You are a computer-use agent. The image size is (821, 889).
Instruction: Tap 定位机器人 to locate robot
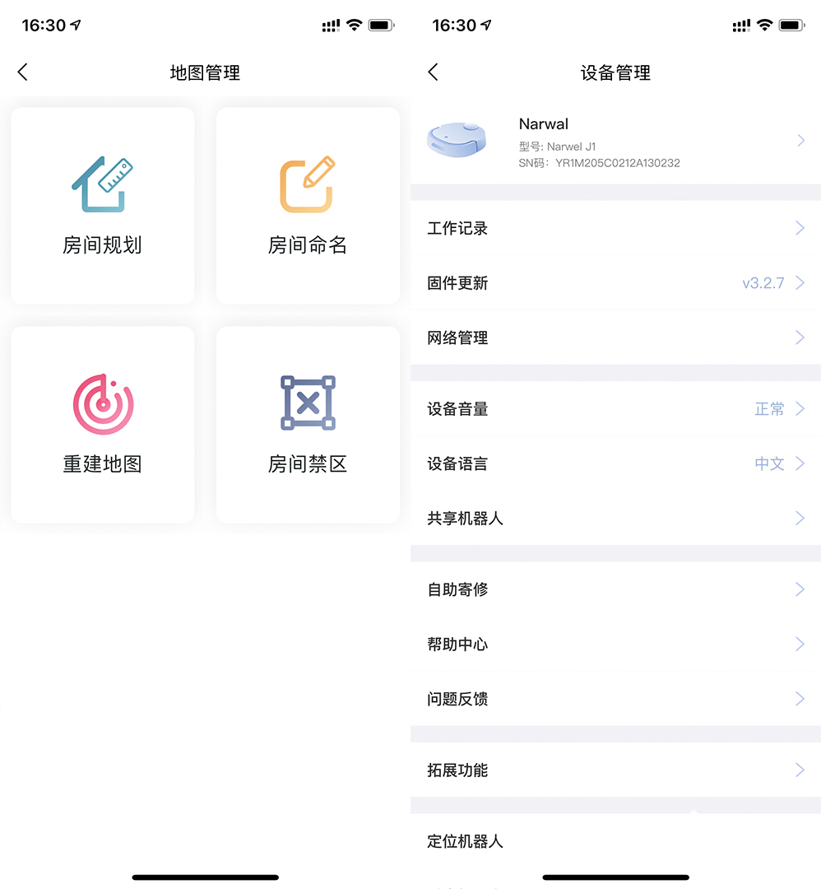pyautogui.click(x=466, y=841)
